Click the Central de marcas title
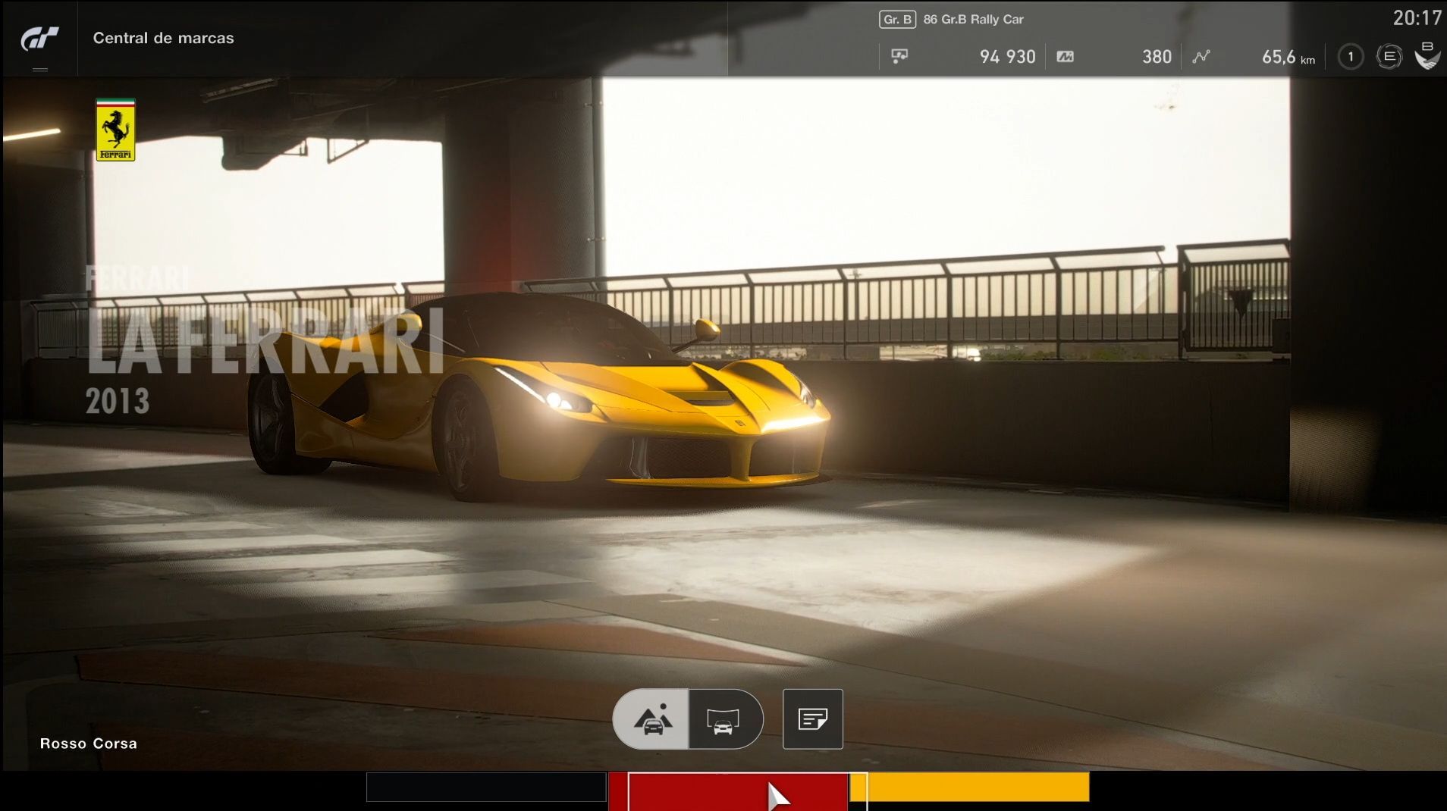 (163, 38)
